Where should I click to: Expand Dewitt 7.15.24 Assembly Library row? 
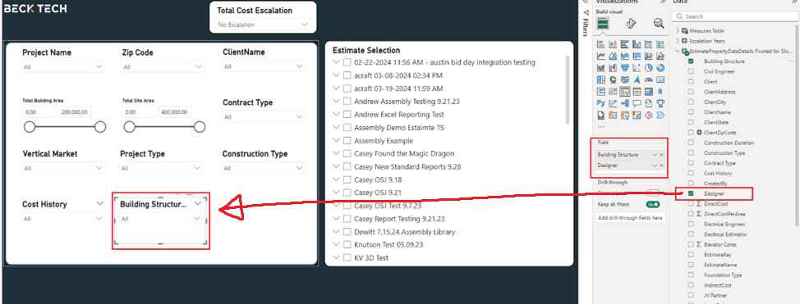(336, 232)
